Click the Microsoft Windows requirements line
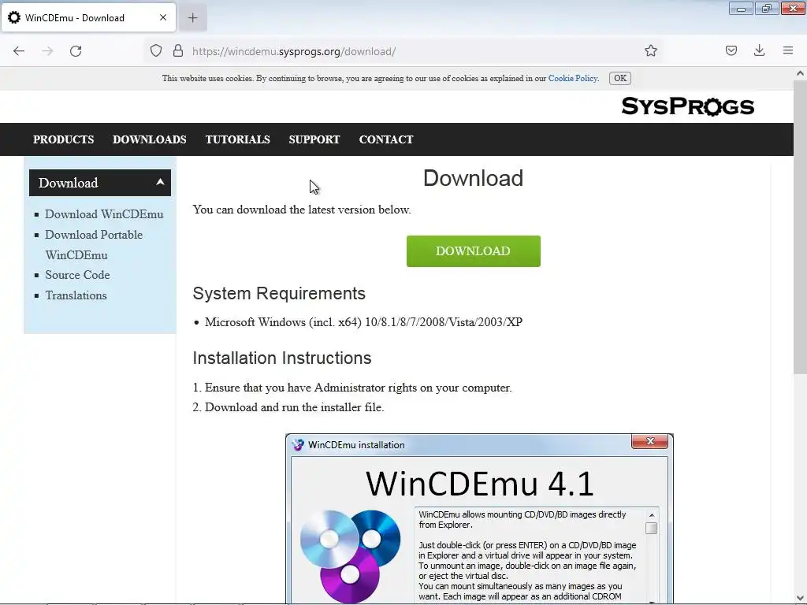This screenshot has height=605, width=807. [363, 322]
